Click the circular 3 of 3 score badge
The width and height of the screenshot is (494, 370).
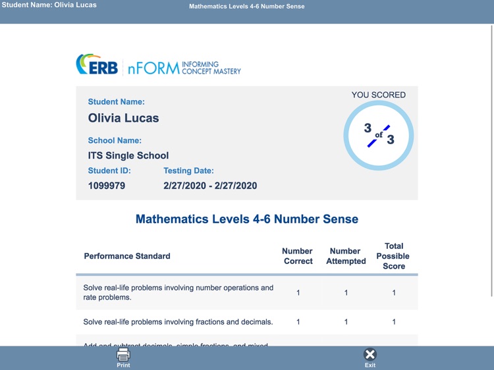(379, 134)
